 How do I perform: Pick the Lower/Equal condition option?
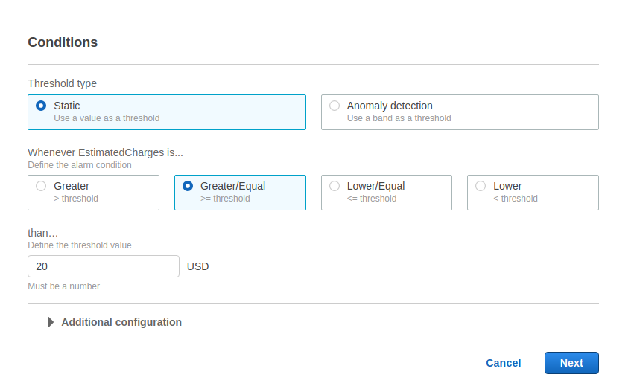(335, 186)
